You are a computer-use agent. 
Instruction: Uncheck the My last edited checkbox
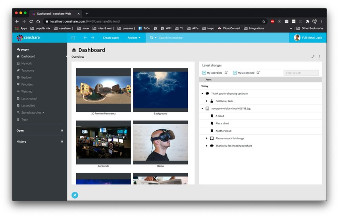pyautogui.click(x=204, y=73)
